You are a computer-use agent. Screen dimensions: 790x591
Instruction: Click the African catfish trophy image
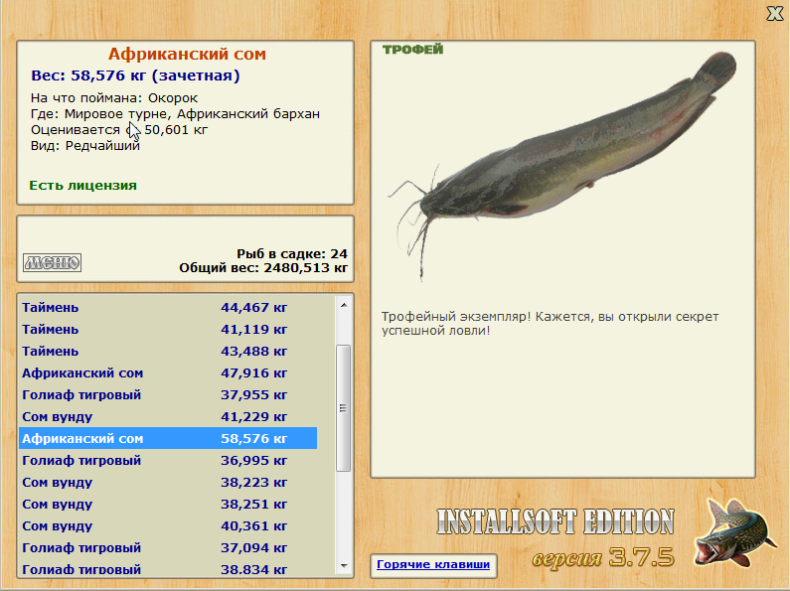(x=561, y=166)
